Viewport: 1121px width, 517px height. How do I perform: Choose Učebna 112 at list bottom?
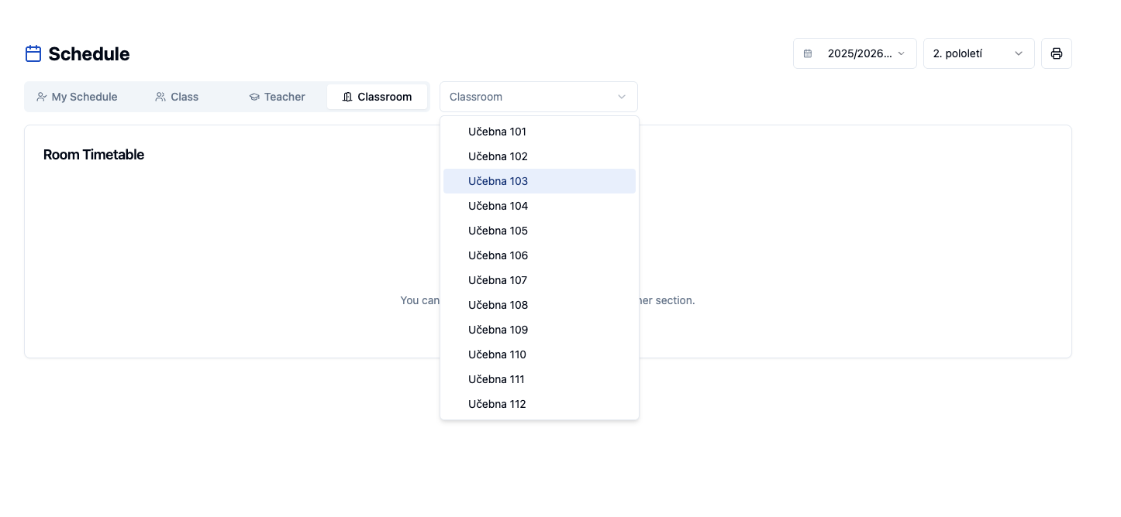pos(540,404)
